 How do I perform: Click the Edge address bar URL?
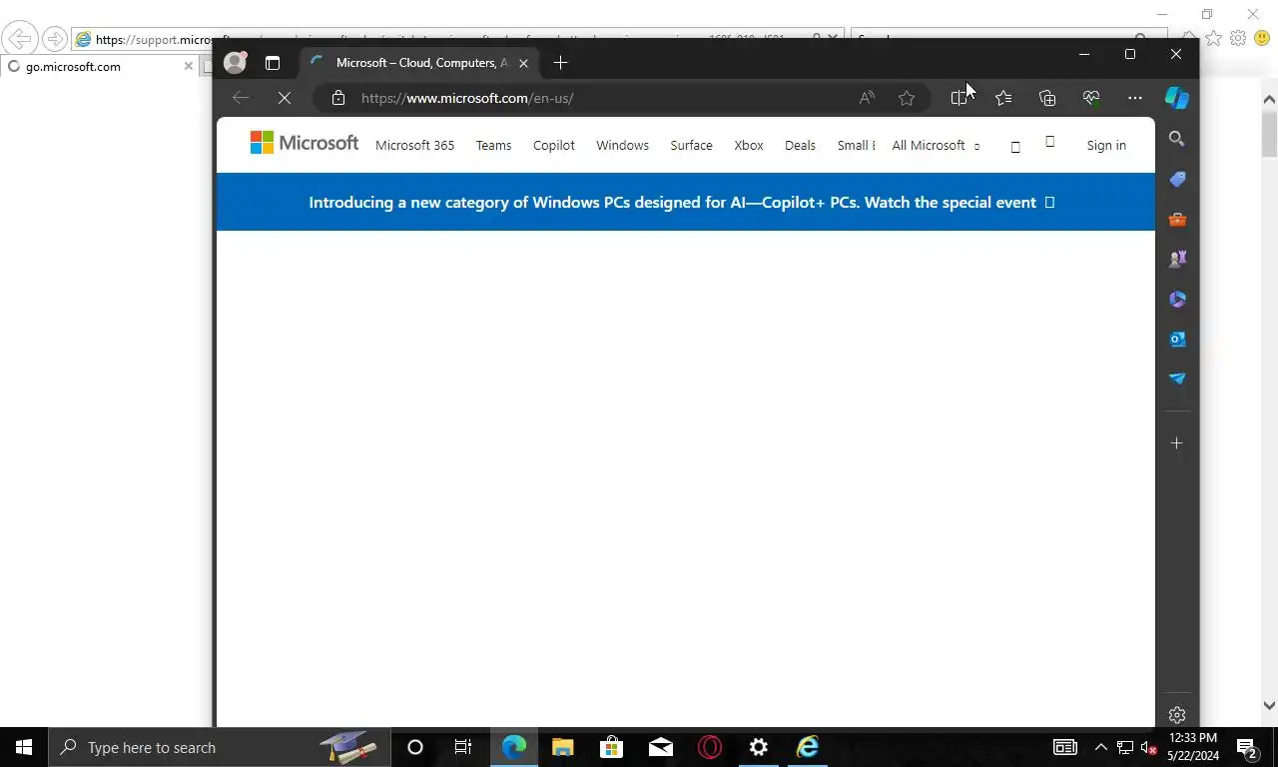click(x=467, y=98)
